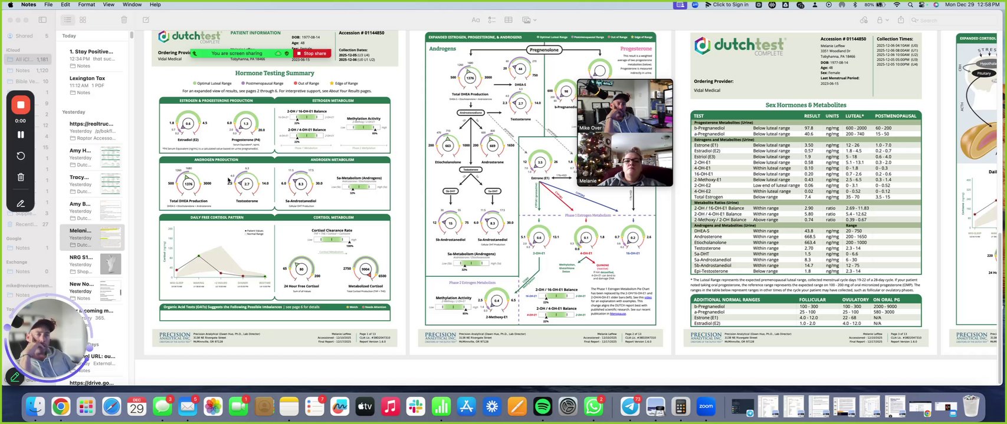This screenshot has height=424, width=1007.
Task: Switch notes to list view
Action: pos(68,20)
